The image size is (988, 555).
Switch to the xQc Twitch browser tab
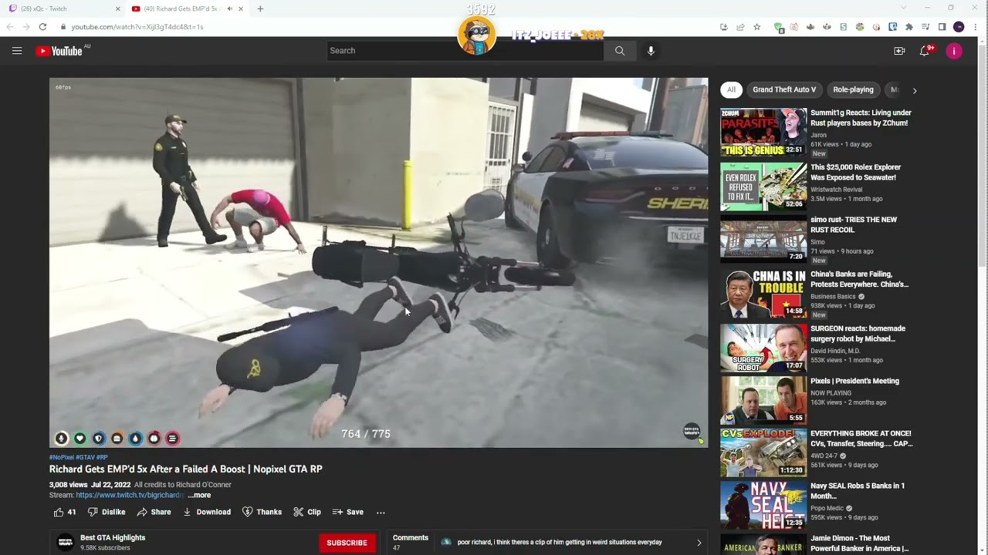click(62, 8)
